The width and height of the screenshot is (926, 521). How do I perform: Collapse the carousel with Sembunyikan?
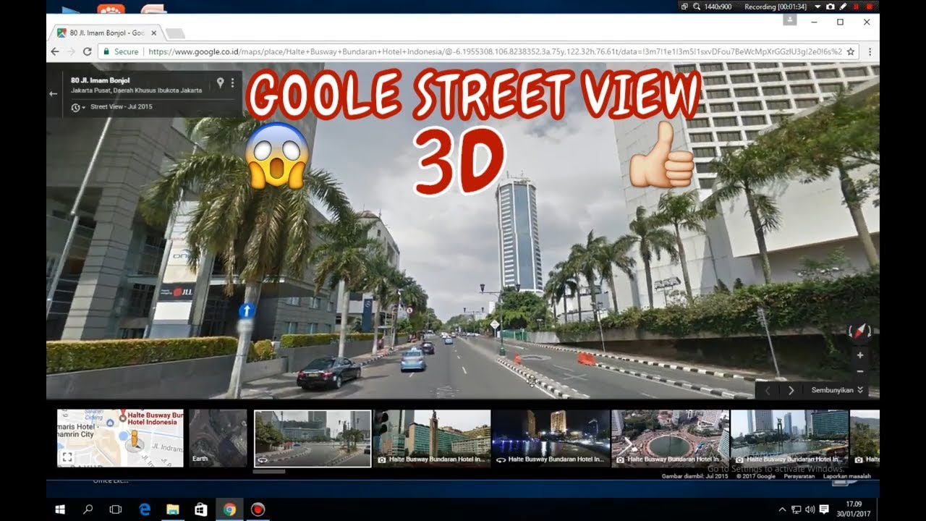coord(837,390)
